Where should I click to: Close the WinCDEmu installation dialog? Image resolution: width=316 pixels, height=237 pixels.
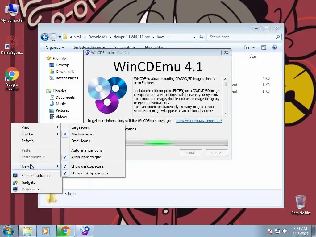pyautogui.click(x=226, y=52)
